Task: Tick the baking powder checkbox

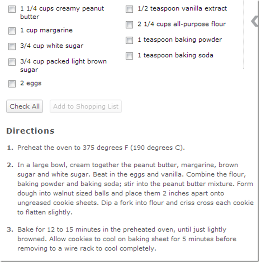Action: click(x=129, y=40)
